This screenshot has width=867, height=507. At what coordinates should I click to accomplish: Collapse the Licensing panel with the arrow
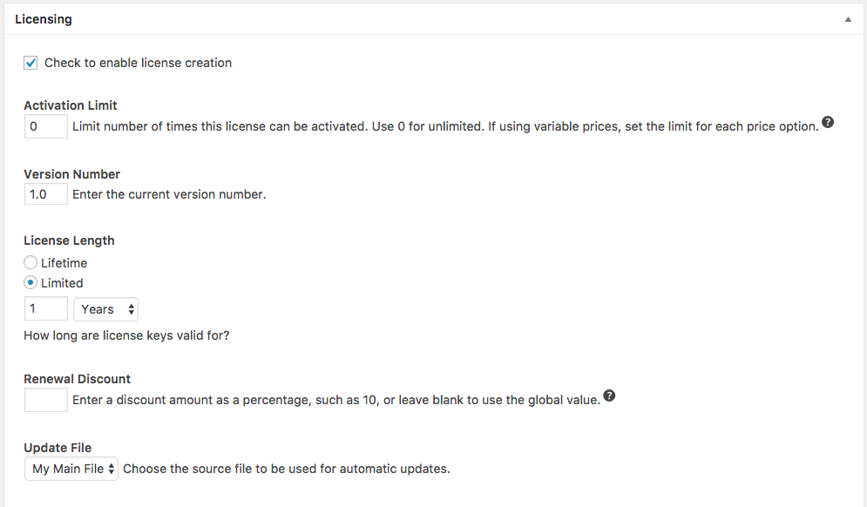pos(848,19)
